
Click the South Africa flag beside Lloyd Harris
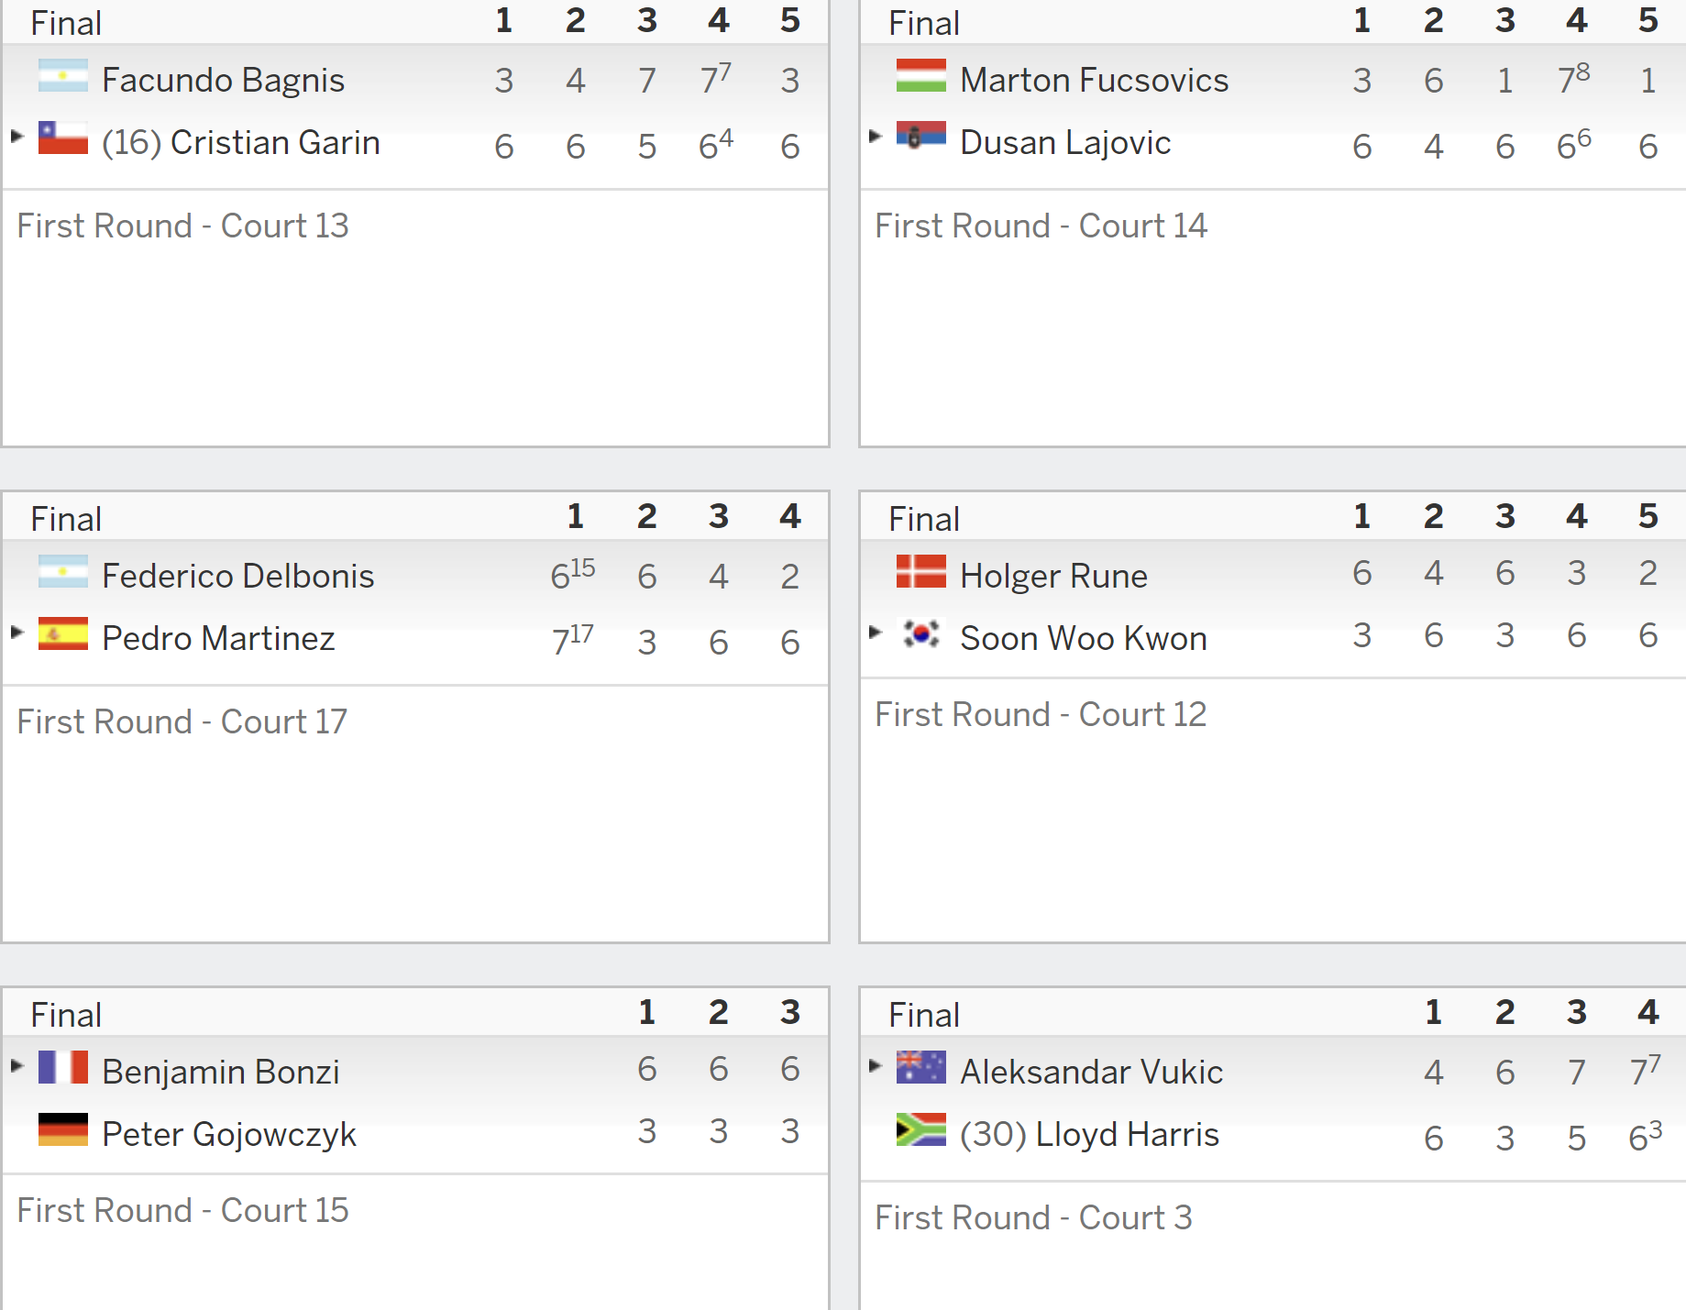tap(921, 1129)
